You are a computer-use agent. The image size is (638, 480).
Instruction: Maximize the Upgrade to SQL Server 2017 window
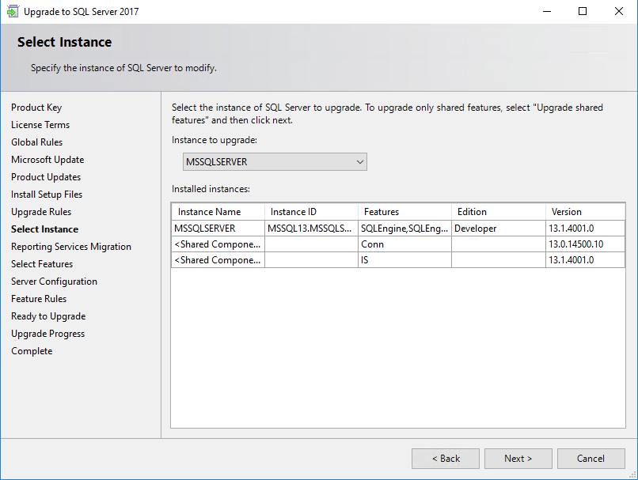tap(583, 11)
